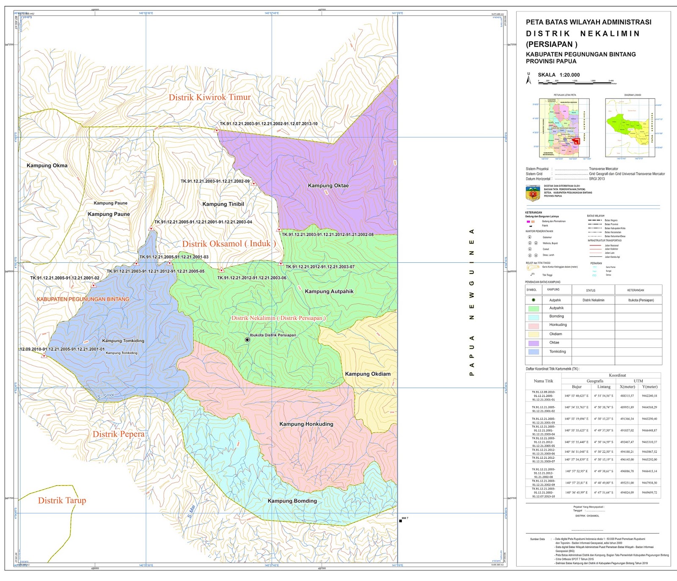Click the DISTRIK OKSAMOL signature text
Screen dimensions: 677x581
tap(587, 516)
